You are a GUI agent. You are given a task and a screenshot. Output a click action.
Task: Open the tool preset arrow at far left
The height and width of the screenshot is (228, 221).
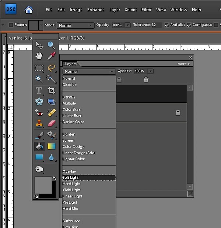[3, 25]
